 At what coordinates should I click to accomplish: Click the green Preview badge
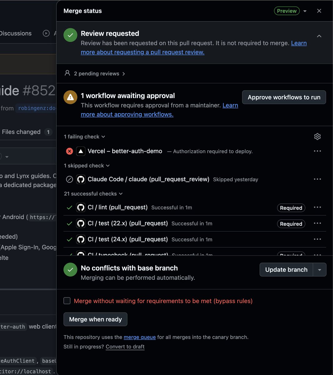287,11
